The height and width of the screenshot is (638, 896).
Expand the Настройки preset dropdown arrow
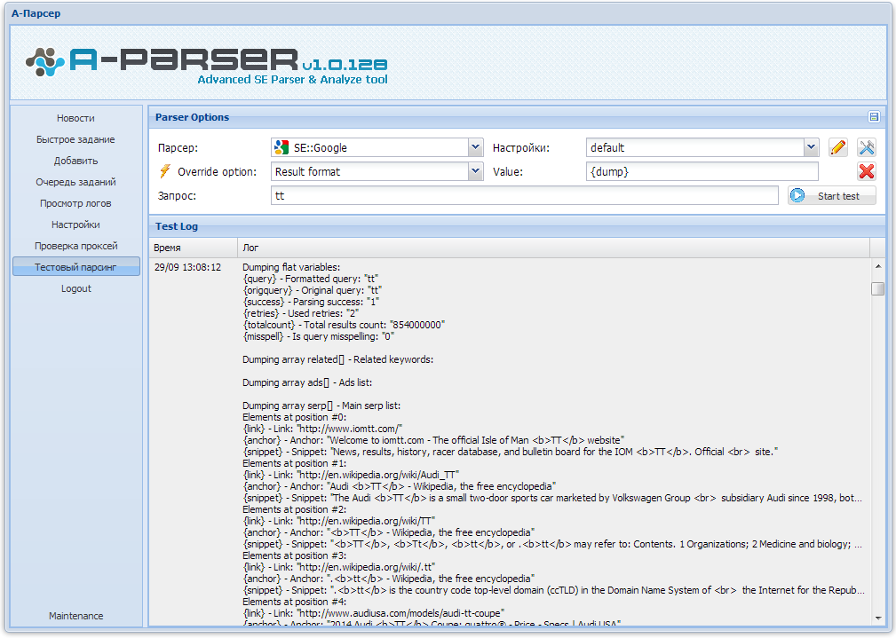[x=811, y=147]
